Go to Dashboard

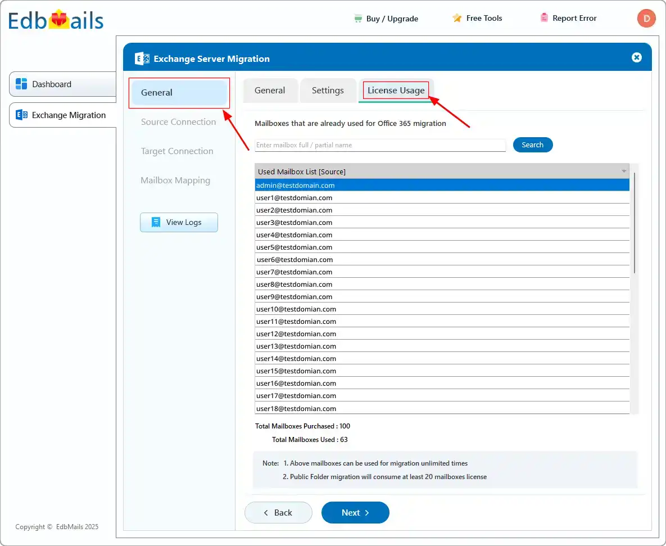pos(62,84)
